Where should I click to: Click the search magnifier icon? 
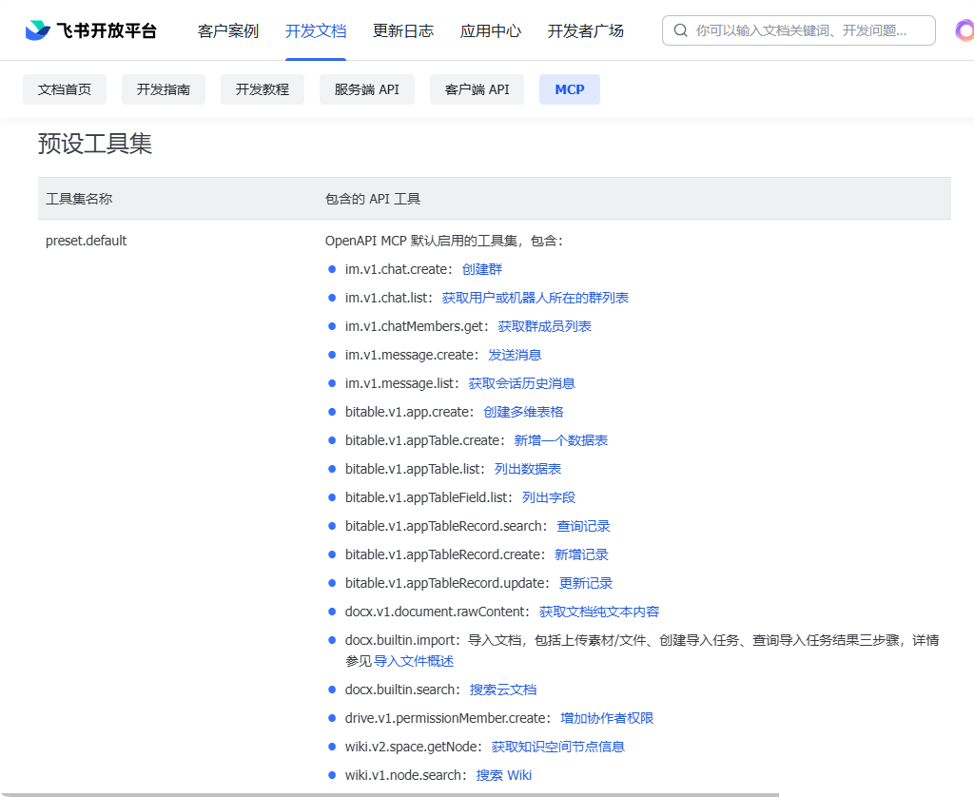pyautogui.click(x=681, y=30)
